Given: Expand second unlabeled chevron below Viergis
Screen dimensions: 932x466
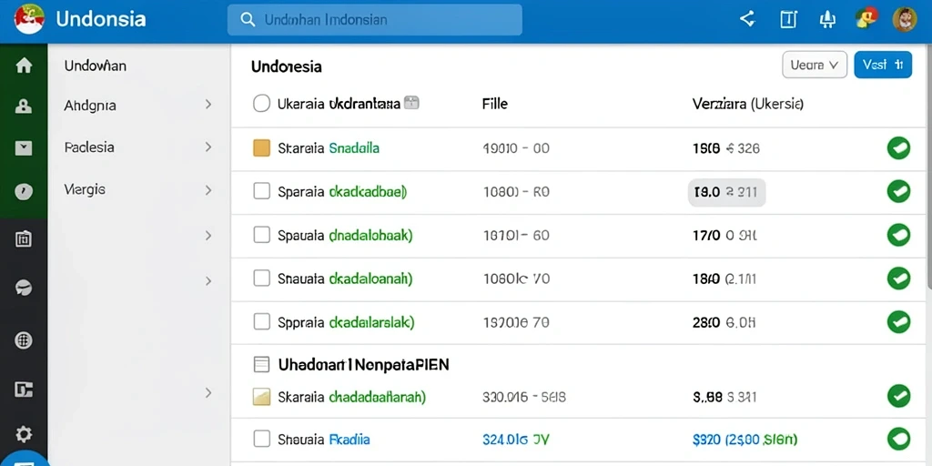Looking at the screenshot, I should pyautogui.click(x=208, y=280).
